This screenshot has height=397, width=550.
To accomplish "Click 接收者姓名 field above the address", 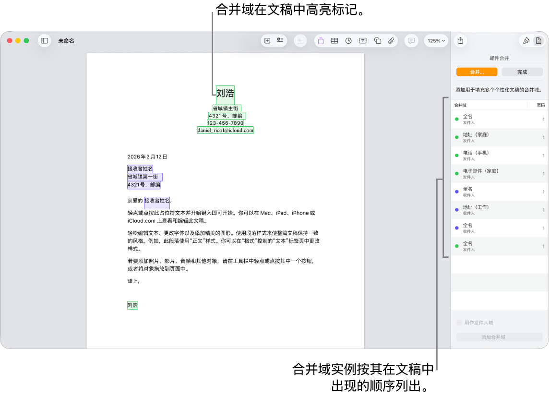I will click(x=140, y=168).
